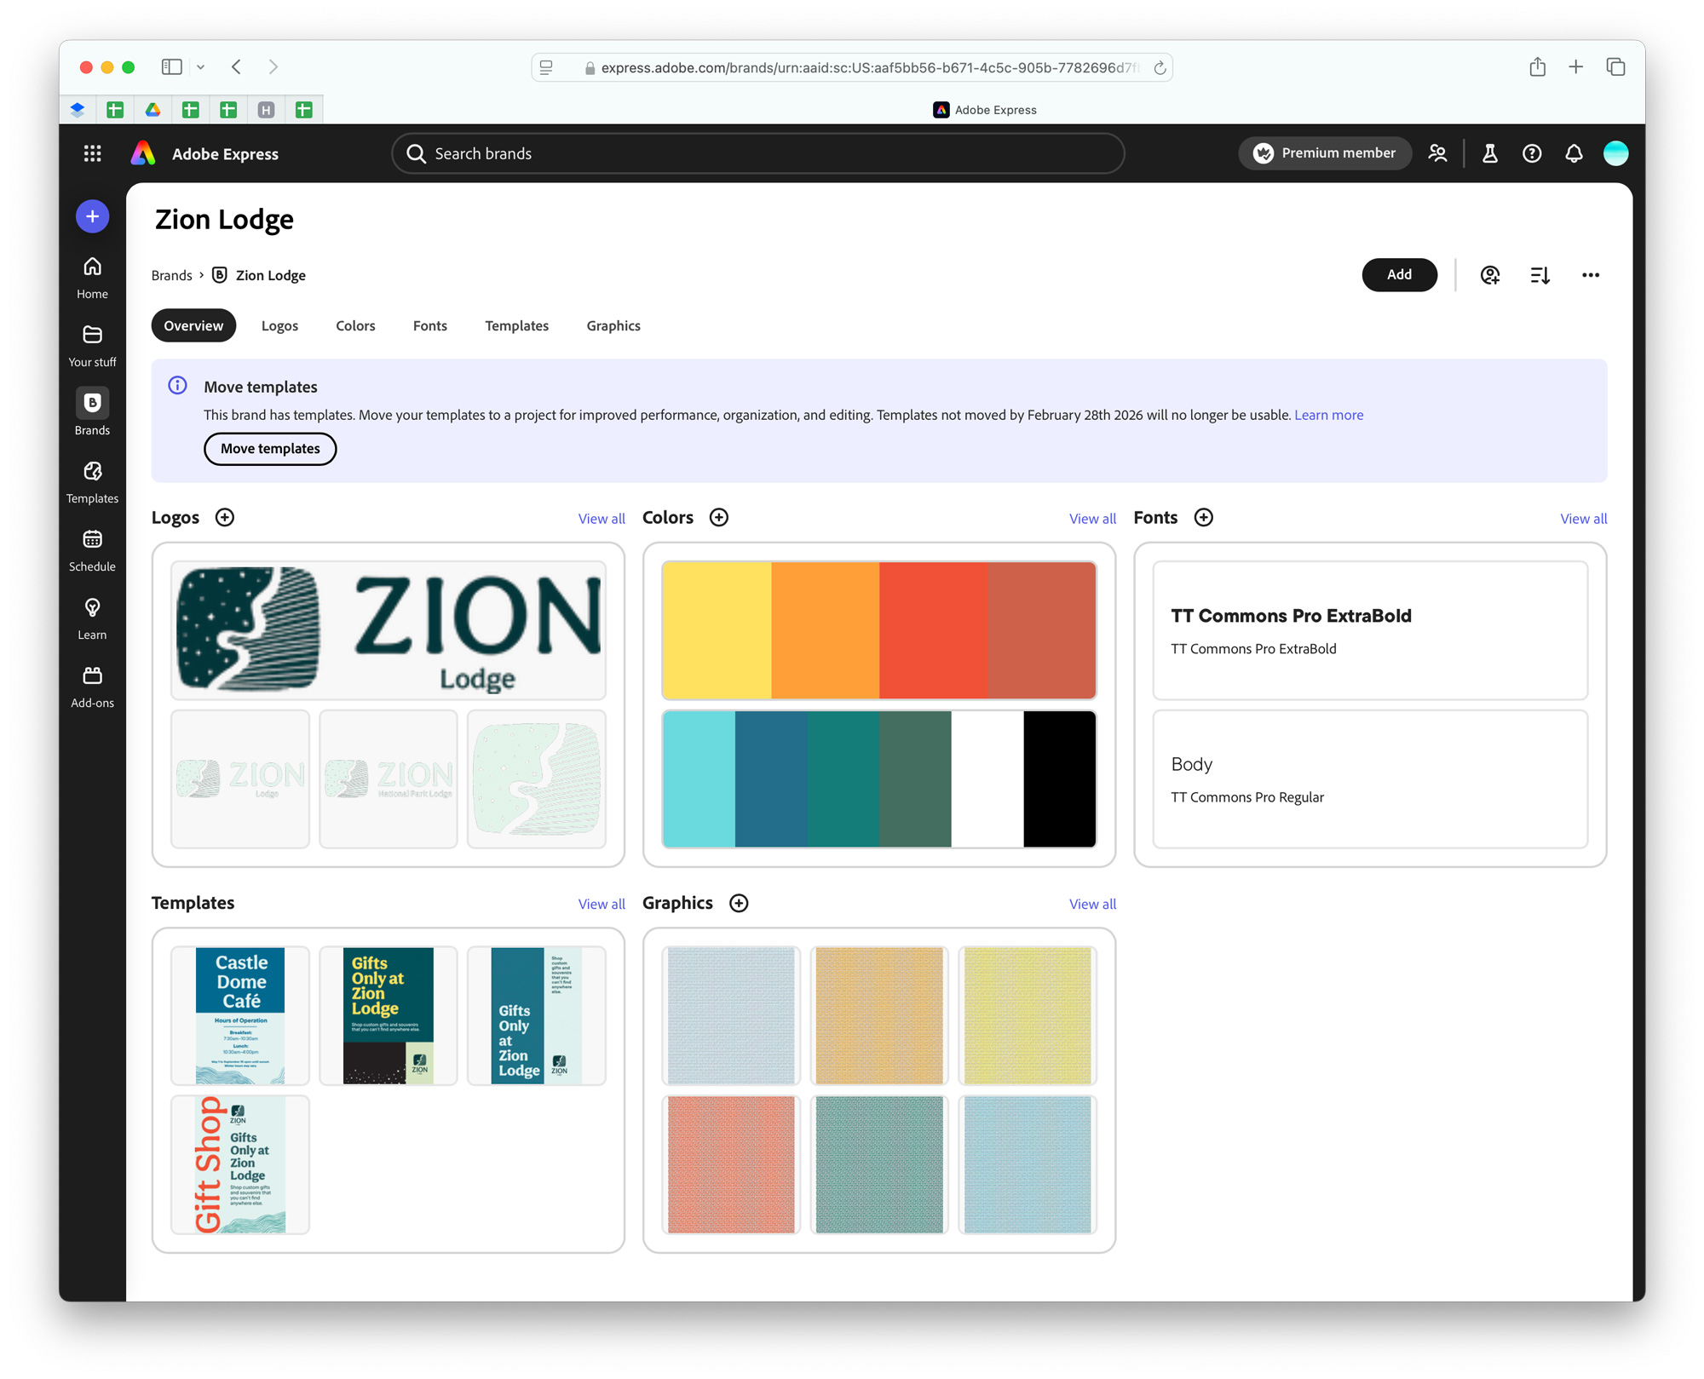Screen dimensions: 1704x1379
Task: Select the yellow color swatch
Action: [x=717, y=629]
